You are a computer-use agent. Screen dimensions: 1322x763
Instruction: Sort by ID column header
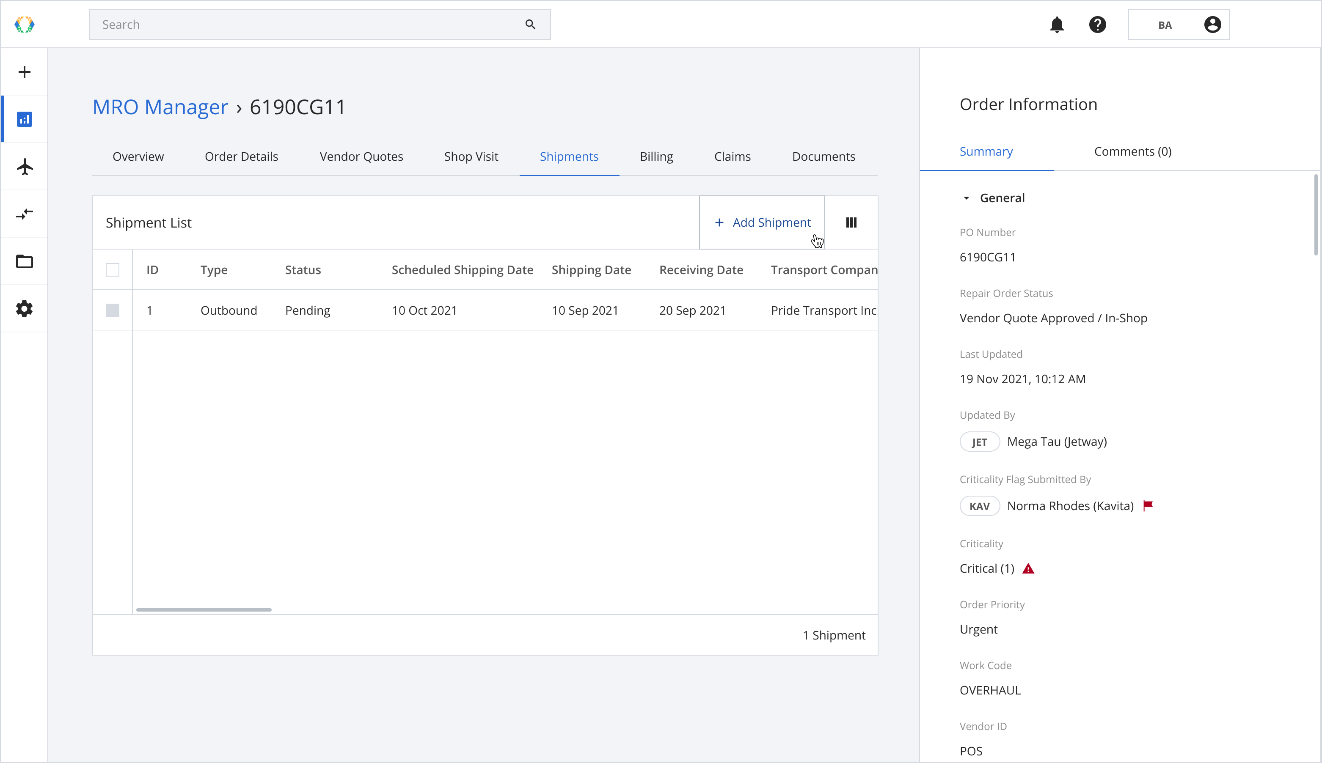152,270
